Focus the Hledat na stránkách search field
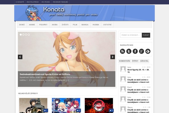This screenshot has height=113, width=169. pos(131,35)
